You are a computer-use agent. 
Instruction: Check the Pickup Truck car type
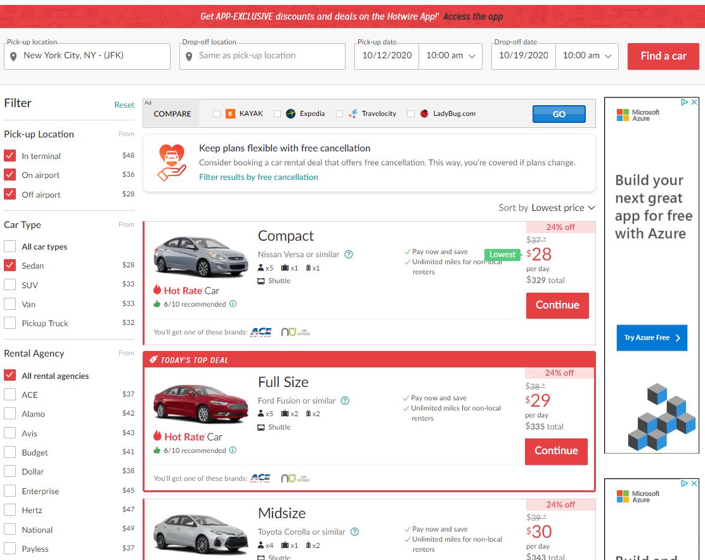coord(10,323)
